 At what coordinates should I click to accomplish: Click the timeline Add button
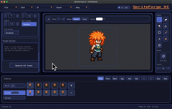point(130,79)
